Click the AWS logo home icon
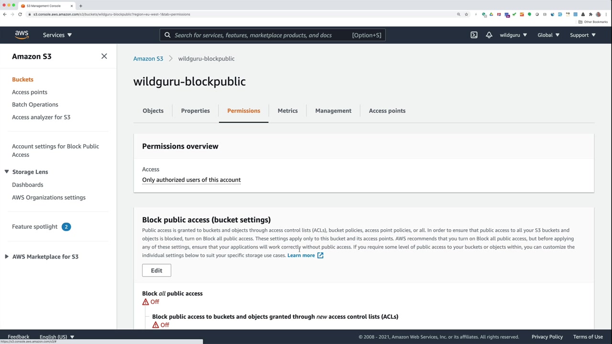Viewport: 612px width, 344px height. tap(22, 35)
